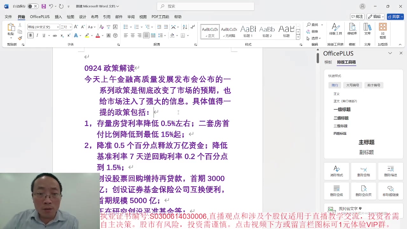This screenshot has height=229, width=407.
Task: Click the 清除格式 tool in OfficePLUS panel
Action: click(x=336, y=171)
